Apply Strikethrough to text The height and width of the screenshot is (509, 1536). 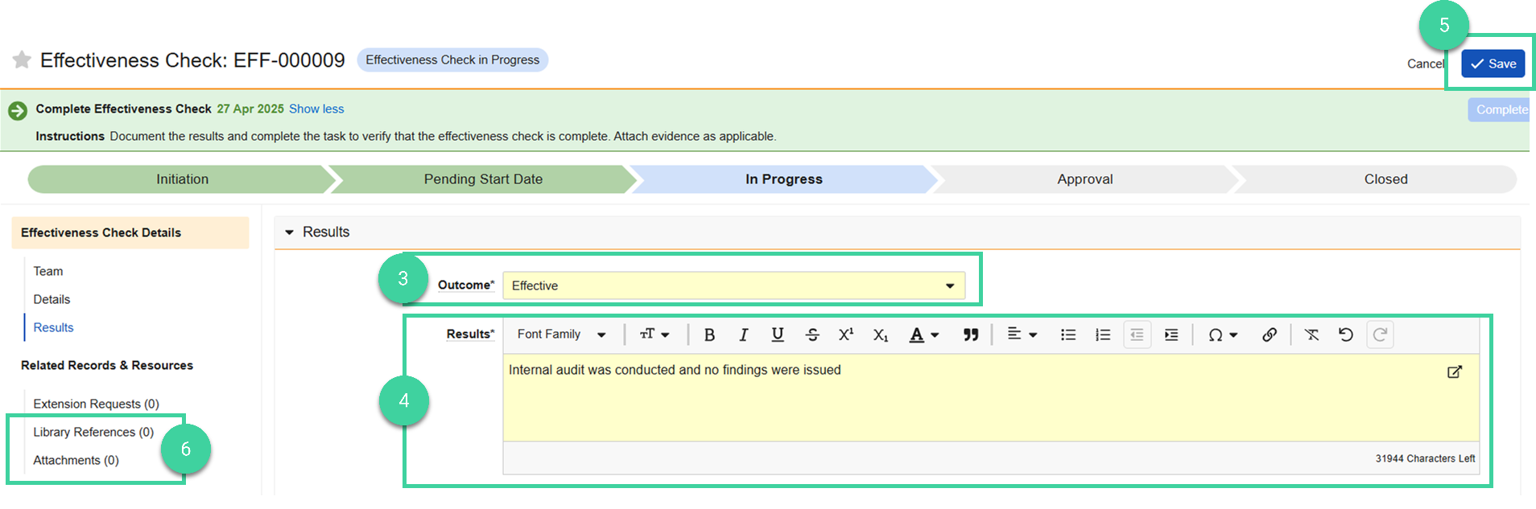812,335
